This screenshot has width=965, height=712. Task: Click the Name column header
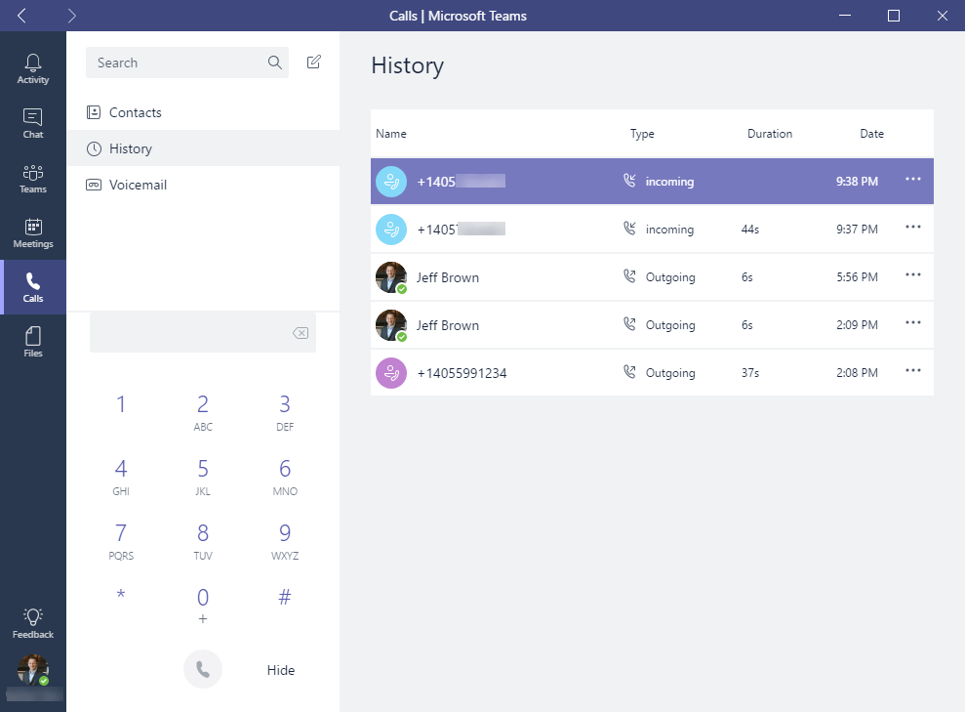391,134
